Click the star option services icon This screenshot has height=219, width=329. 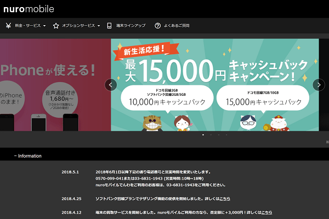[x=56, y=26]
